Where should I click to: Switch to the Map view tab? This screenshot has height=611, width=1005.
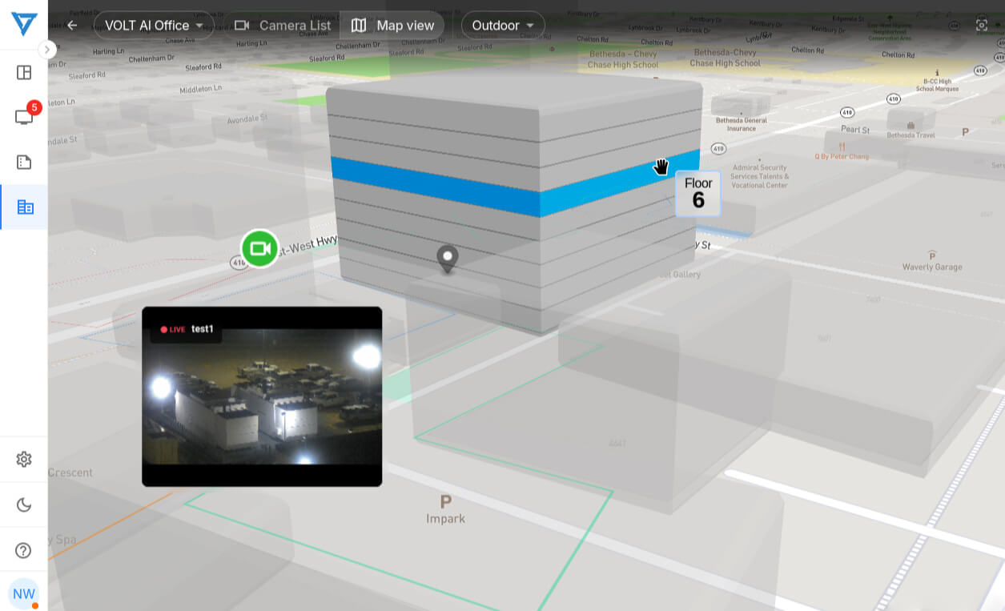click(392, 26)
